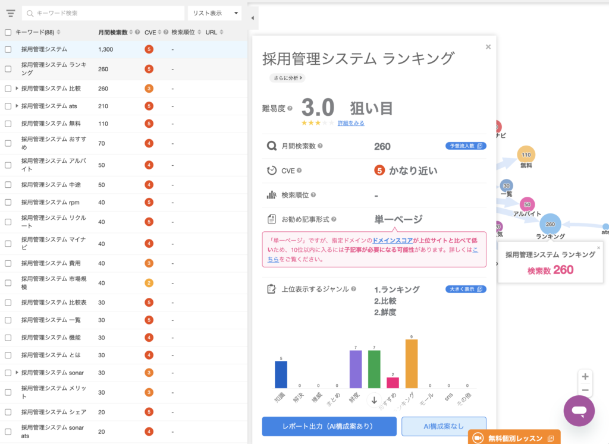The height and width of the screenshot is (444, 609).
Task: Sort by 月間検索数 column header
Action: (x=115, y=32)
